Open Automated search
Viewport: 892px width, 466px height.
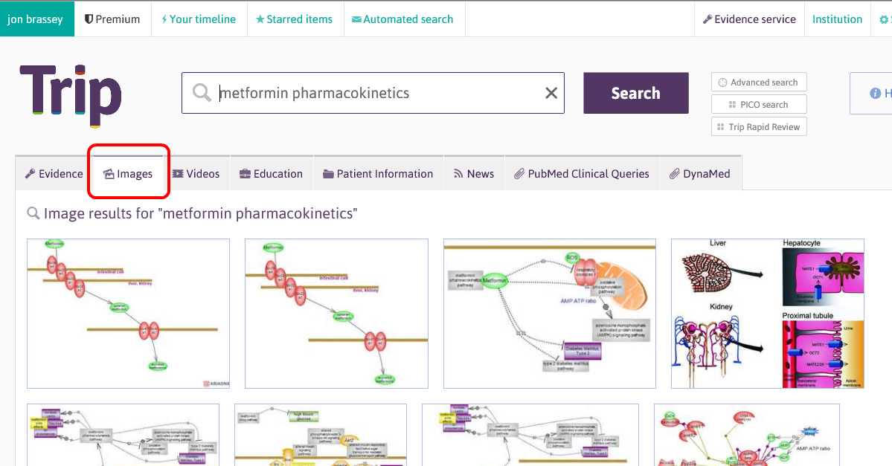[x=402, y=19]
